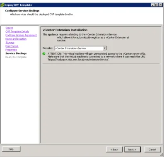Open End User License Agreement step
The image size is (164, 157).
[x=21, y=35]
